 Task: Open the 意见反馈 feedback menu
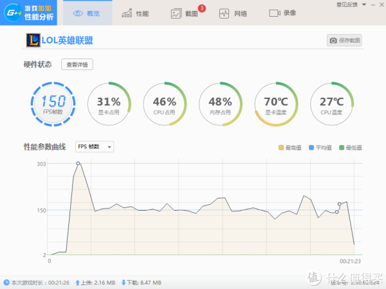(347, 4)
